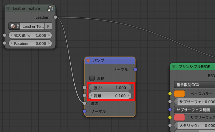Collapse the バンプ node triangle
215x132 pixels.
pyautogui.click(x=88, y=61)
